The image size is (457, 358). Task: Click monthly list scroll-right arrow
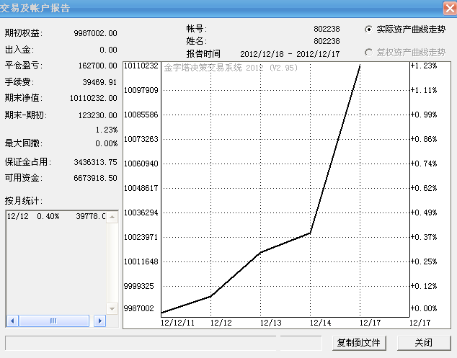100,321
